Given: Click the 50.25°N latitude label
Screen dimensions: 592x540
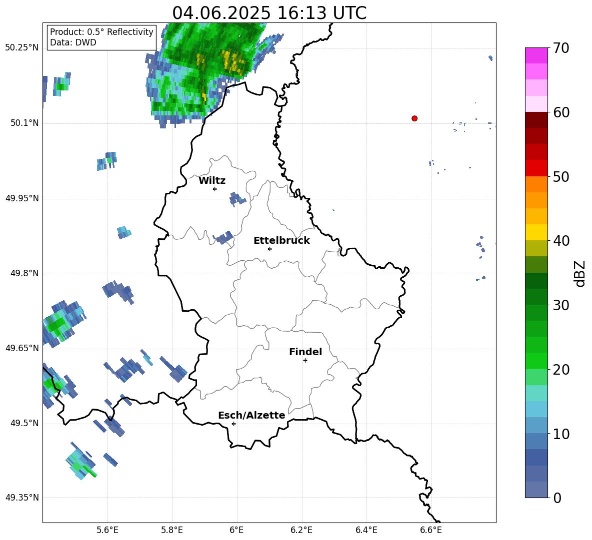Looking at the screenshot, I should pos(22,48).
